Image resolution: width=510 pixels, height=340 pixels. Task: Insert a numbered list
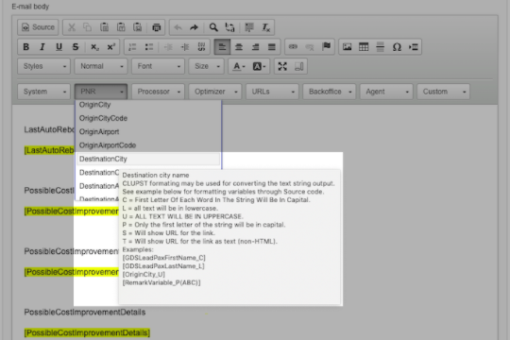[132, 47]
